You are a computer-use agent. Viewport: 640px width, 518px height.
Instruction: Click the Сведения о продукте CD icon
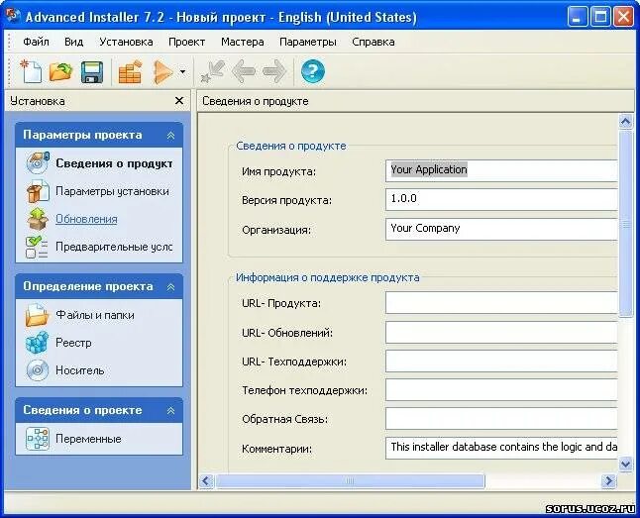click(x=38, y=163)
